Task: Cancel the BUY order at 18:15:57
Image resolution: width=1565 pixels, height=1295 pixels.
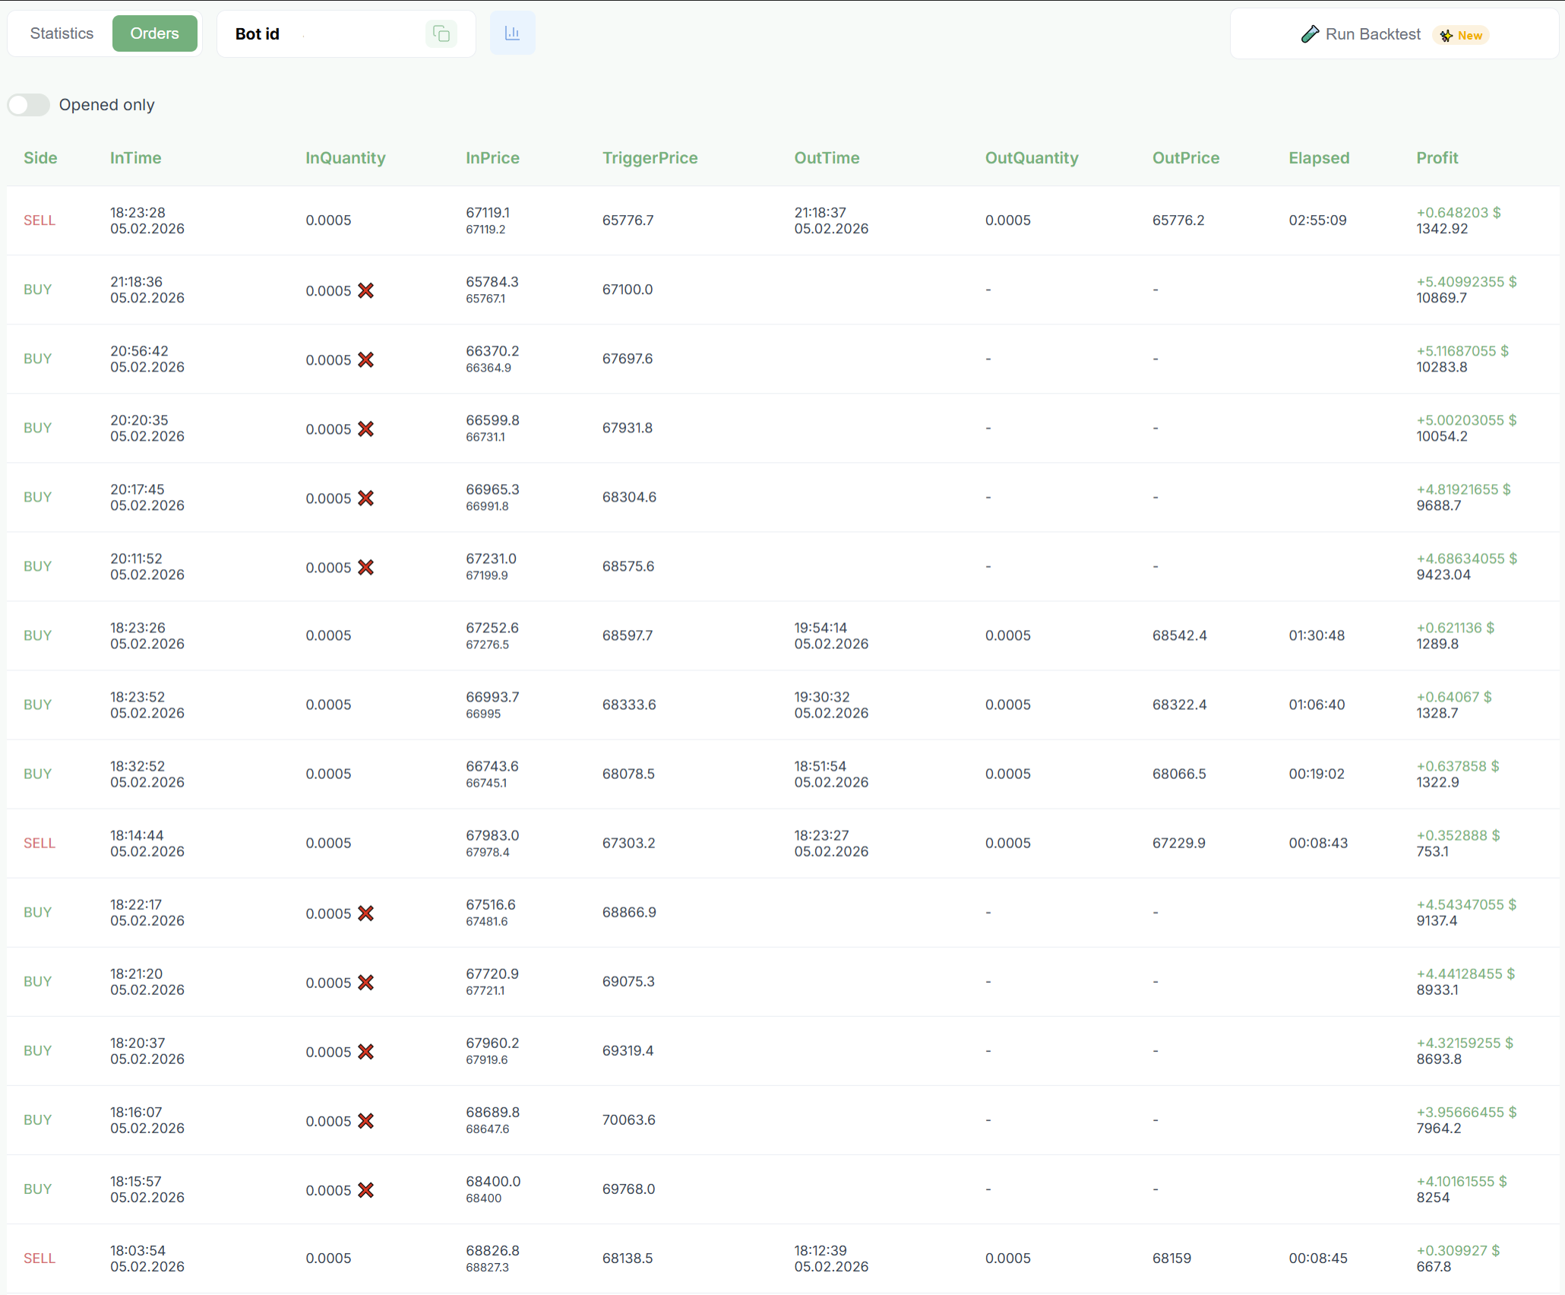Action: pyautogui.click(x=365, y=1189)
